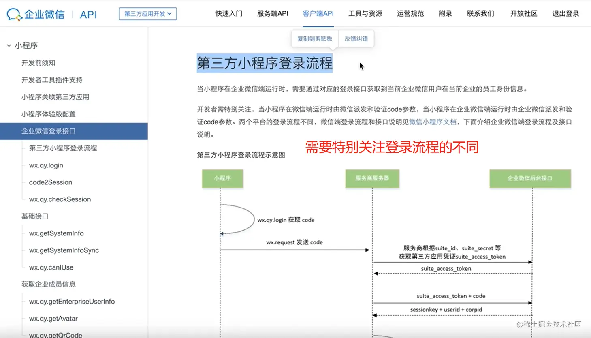Open the wx.qy.getAvatar entry

[x=53, y=319]
